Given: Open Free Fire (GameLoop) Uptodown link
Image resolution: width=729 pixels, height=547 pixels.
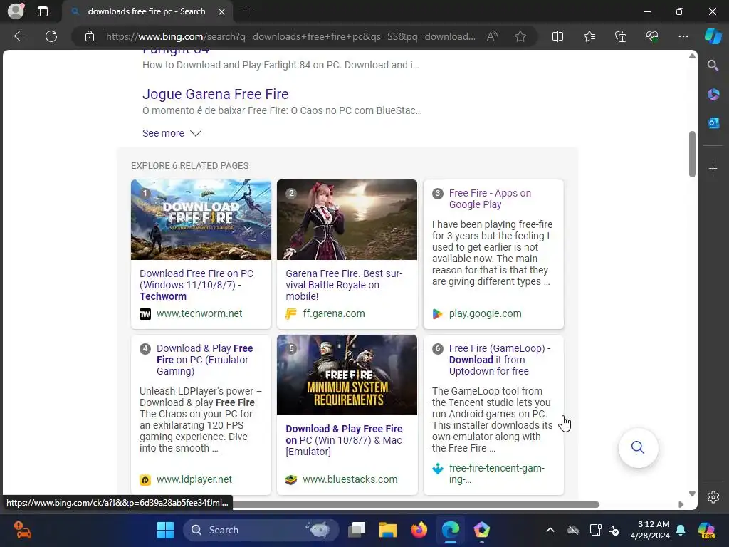Looking at the screenshot, I should tap(499, 360).
